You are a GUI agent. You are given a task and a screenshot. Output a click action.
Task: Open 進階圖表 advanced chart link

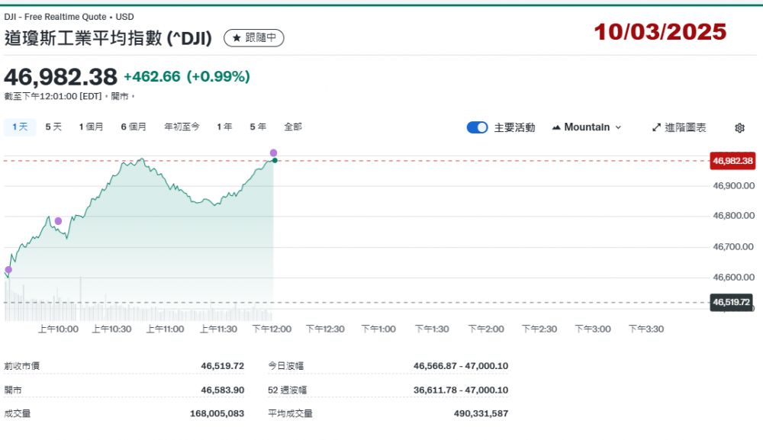tap(679, 127)
